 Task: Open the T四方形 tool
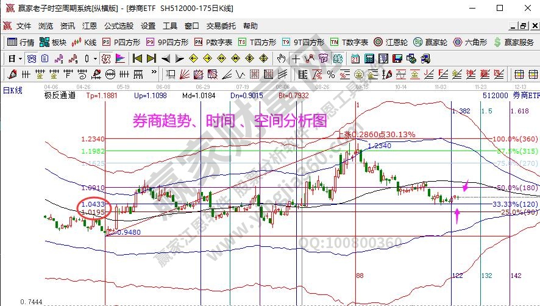(257, 43)
